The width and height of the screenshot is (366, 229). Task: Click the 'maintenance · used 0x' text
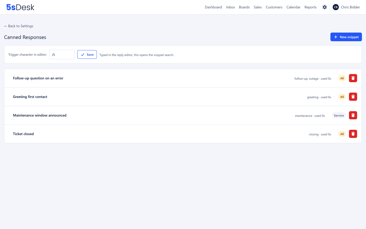coord(310,116)
